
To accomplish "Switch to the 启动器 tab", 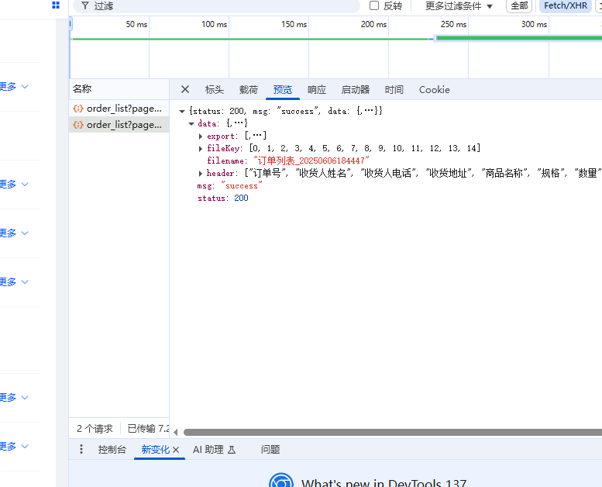I will (356, 89).
